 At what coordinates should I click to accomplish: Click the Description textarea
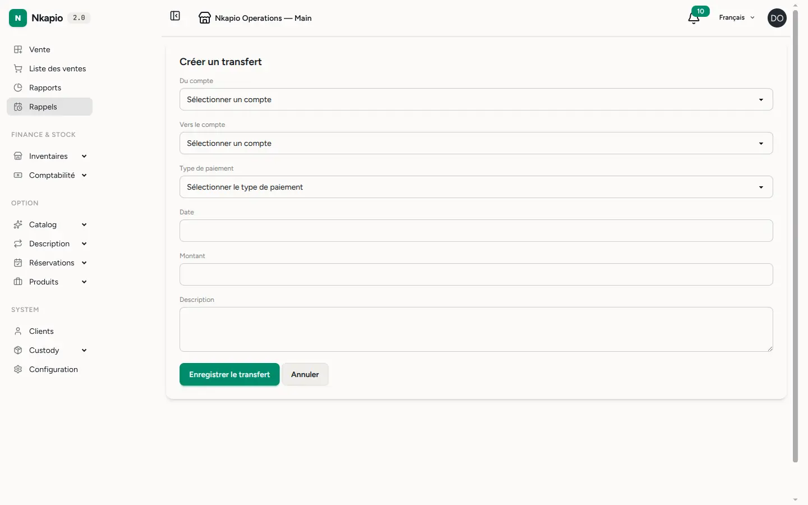coord(476,329)
